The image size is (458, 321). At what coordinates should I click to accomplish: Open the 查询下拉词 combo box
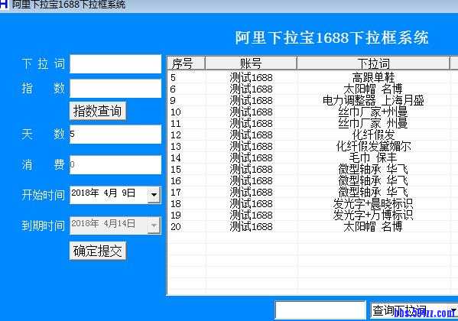coord(414,310)
